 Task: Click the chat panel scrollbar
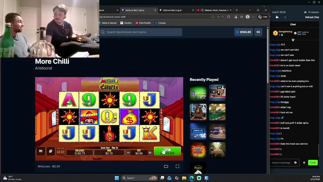point(318,151)
